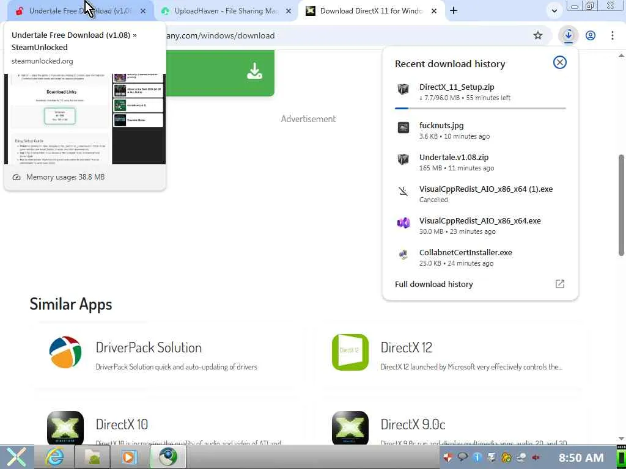Open the Undertale.v1.08.zip download entry

(480, 162)
